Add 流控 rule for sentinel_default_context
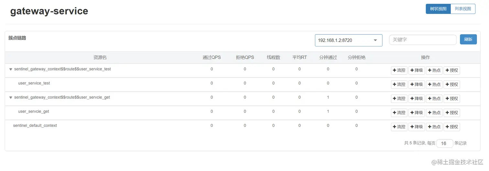Viewport: 489px width, 171px height. click(399, 127)
